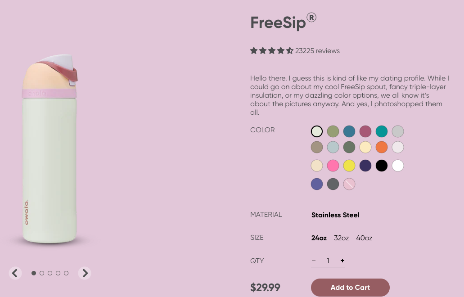The image size is (464, 297).
Task: Pick the hot pink color swatch
Action: coord(333,166)
